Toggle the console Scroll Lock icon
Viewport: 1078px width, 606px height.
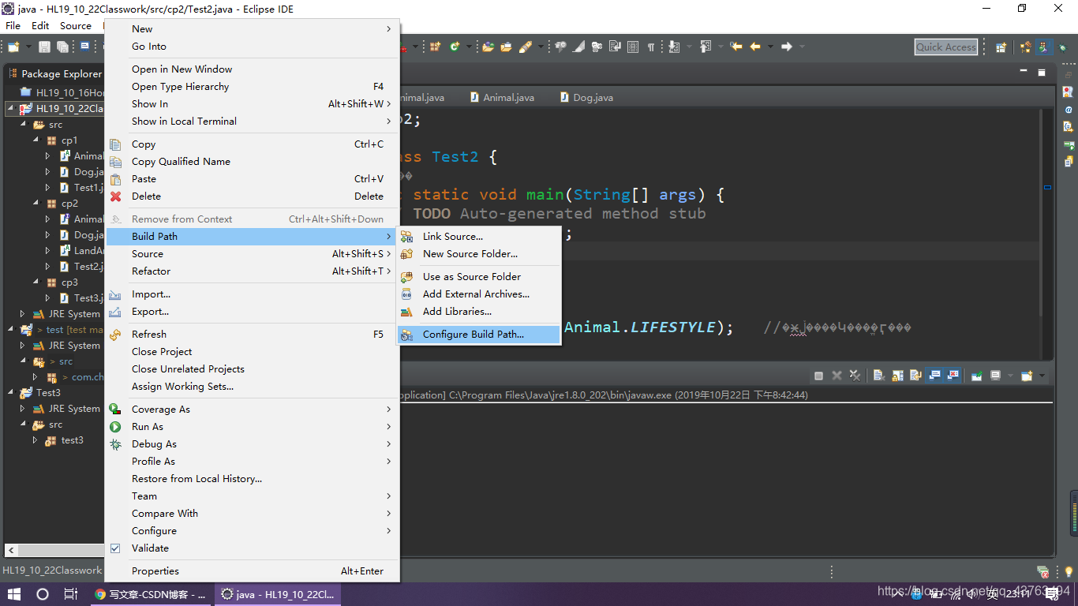[897, 376]
